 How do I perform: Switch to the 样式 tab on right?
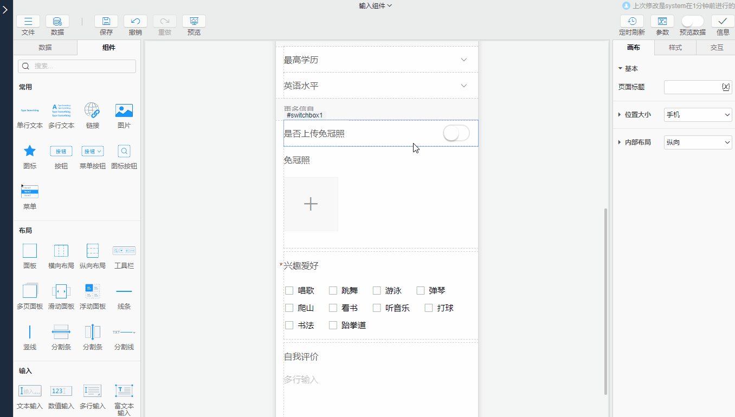pos(675,48)
